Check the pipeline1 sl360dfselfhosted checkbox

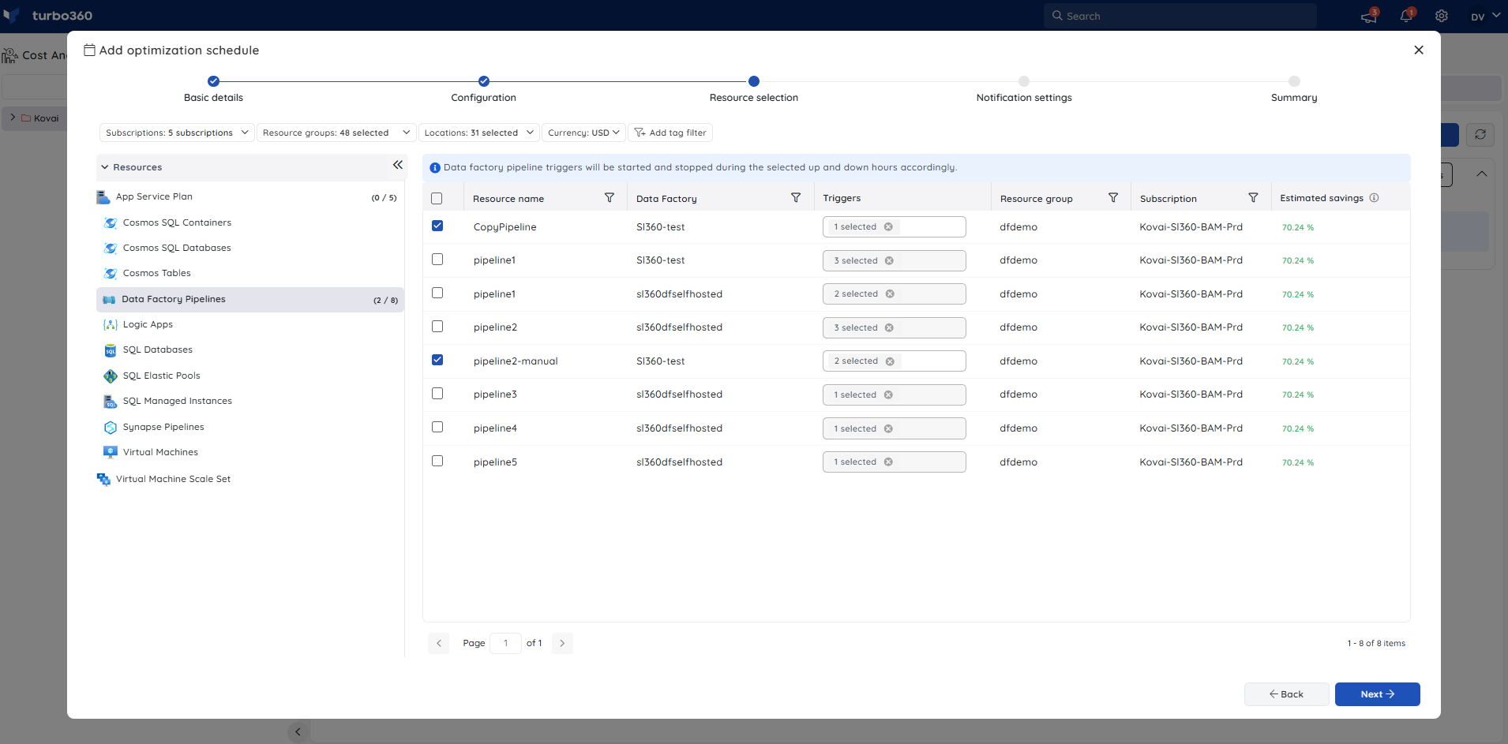437,293
